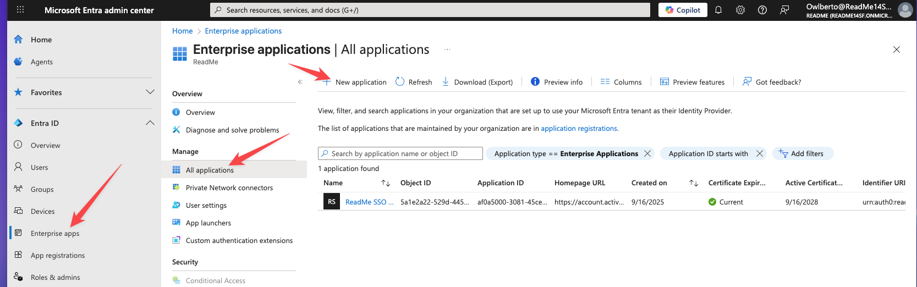Image resolution: width=917 pixels, height=287 pixels.
Task: Click Add filters button
Action: click(803, 153)
